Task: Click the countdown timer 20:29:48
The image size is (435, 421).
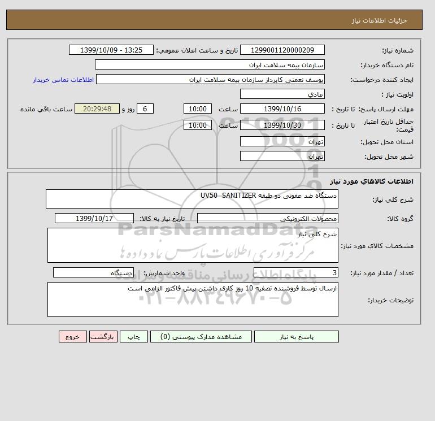Action: pos(97,109)
